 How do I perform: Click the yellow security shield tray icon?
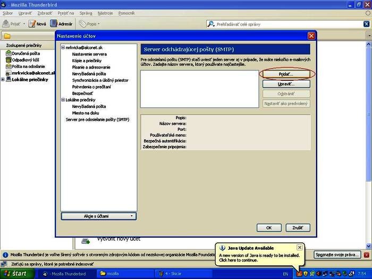(306, 274)
